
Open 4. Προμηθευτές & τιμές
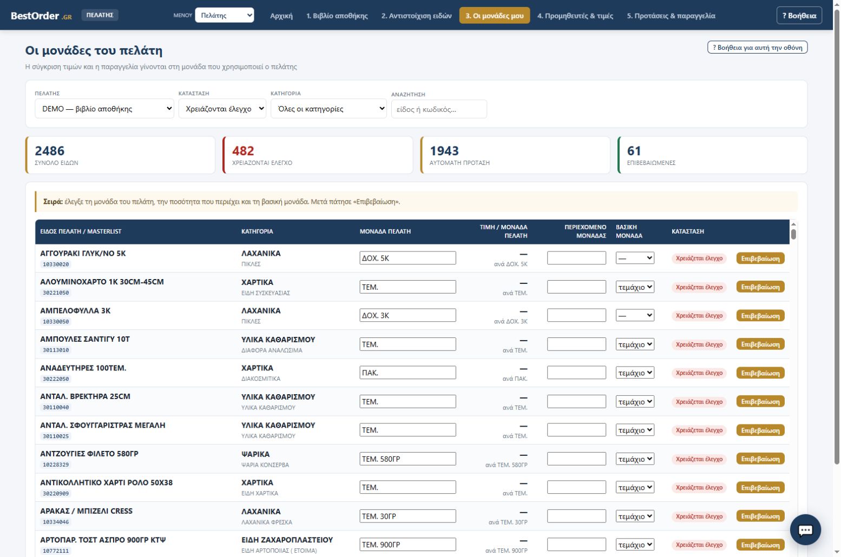click(x=575, y=16)
